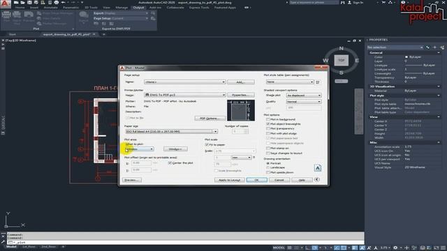Open the status bar customization menu icon
Screen dimensions: 447x251
(444, 248)
